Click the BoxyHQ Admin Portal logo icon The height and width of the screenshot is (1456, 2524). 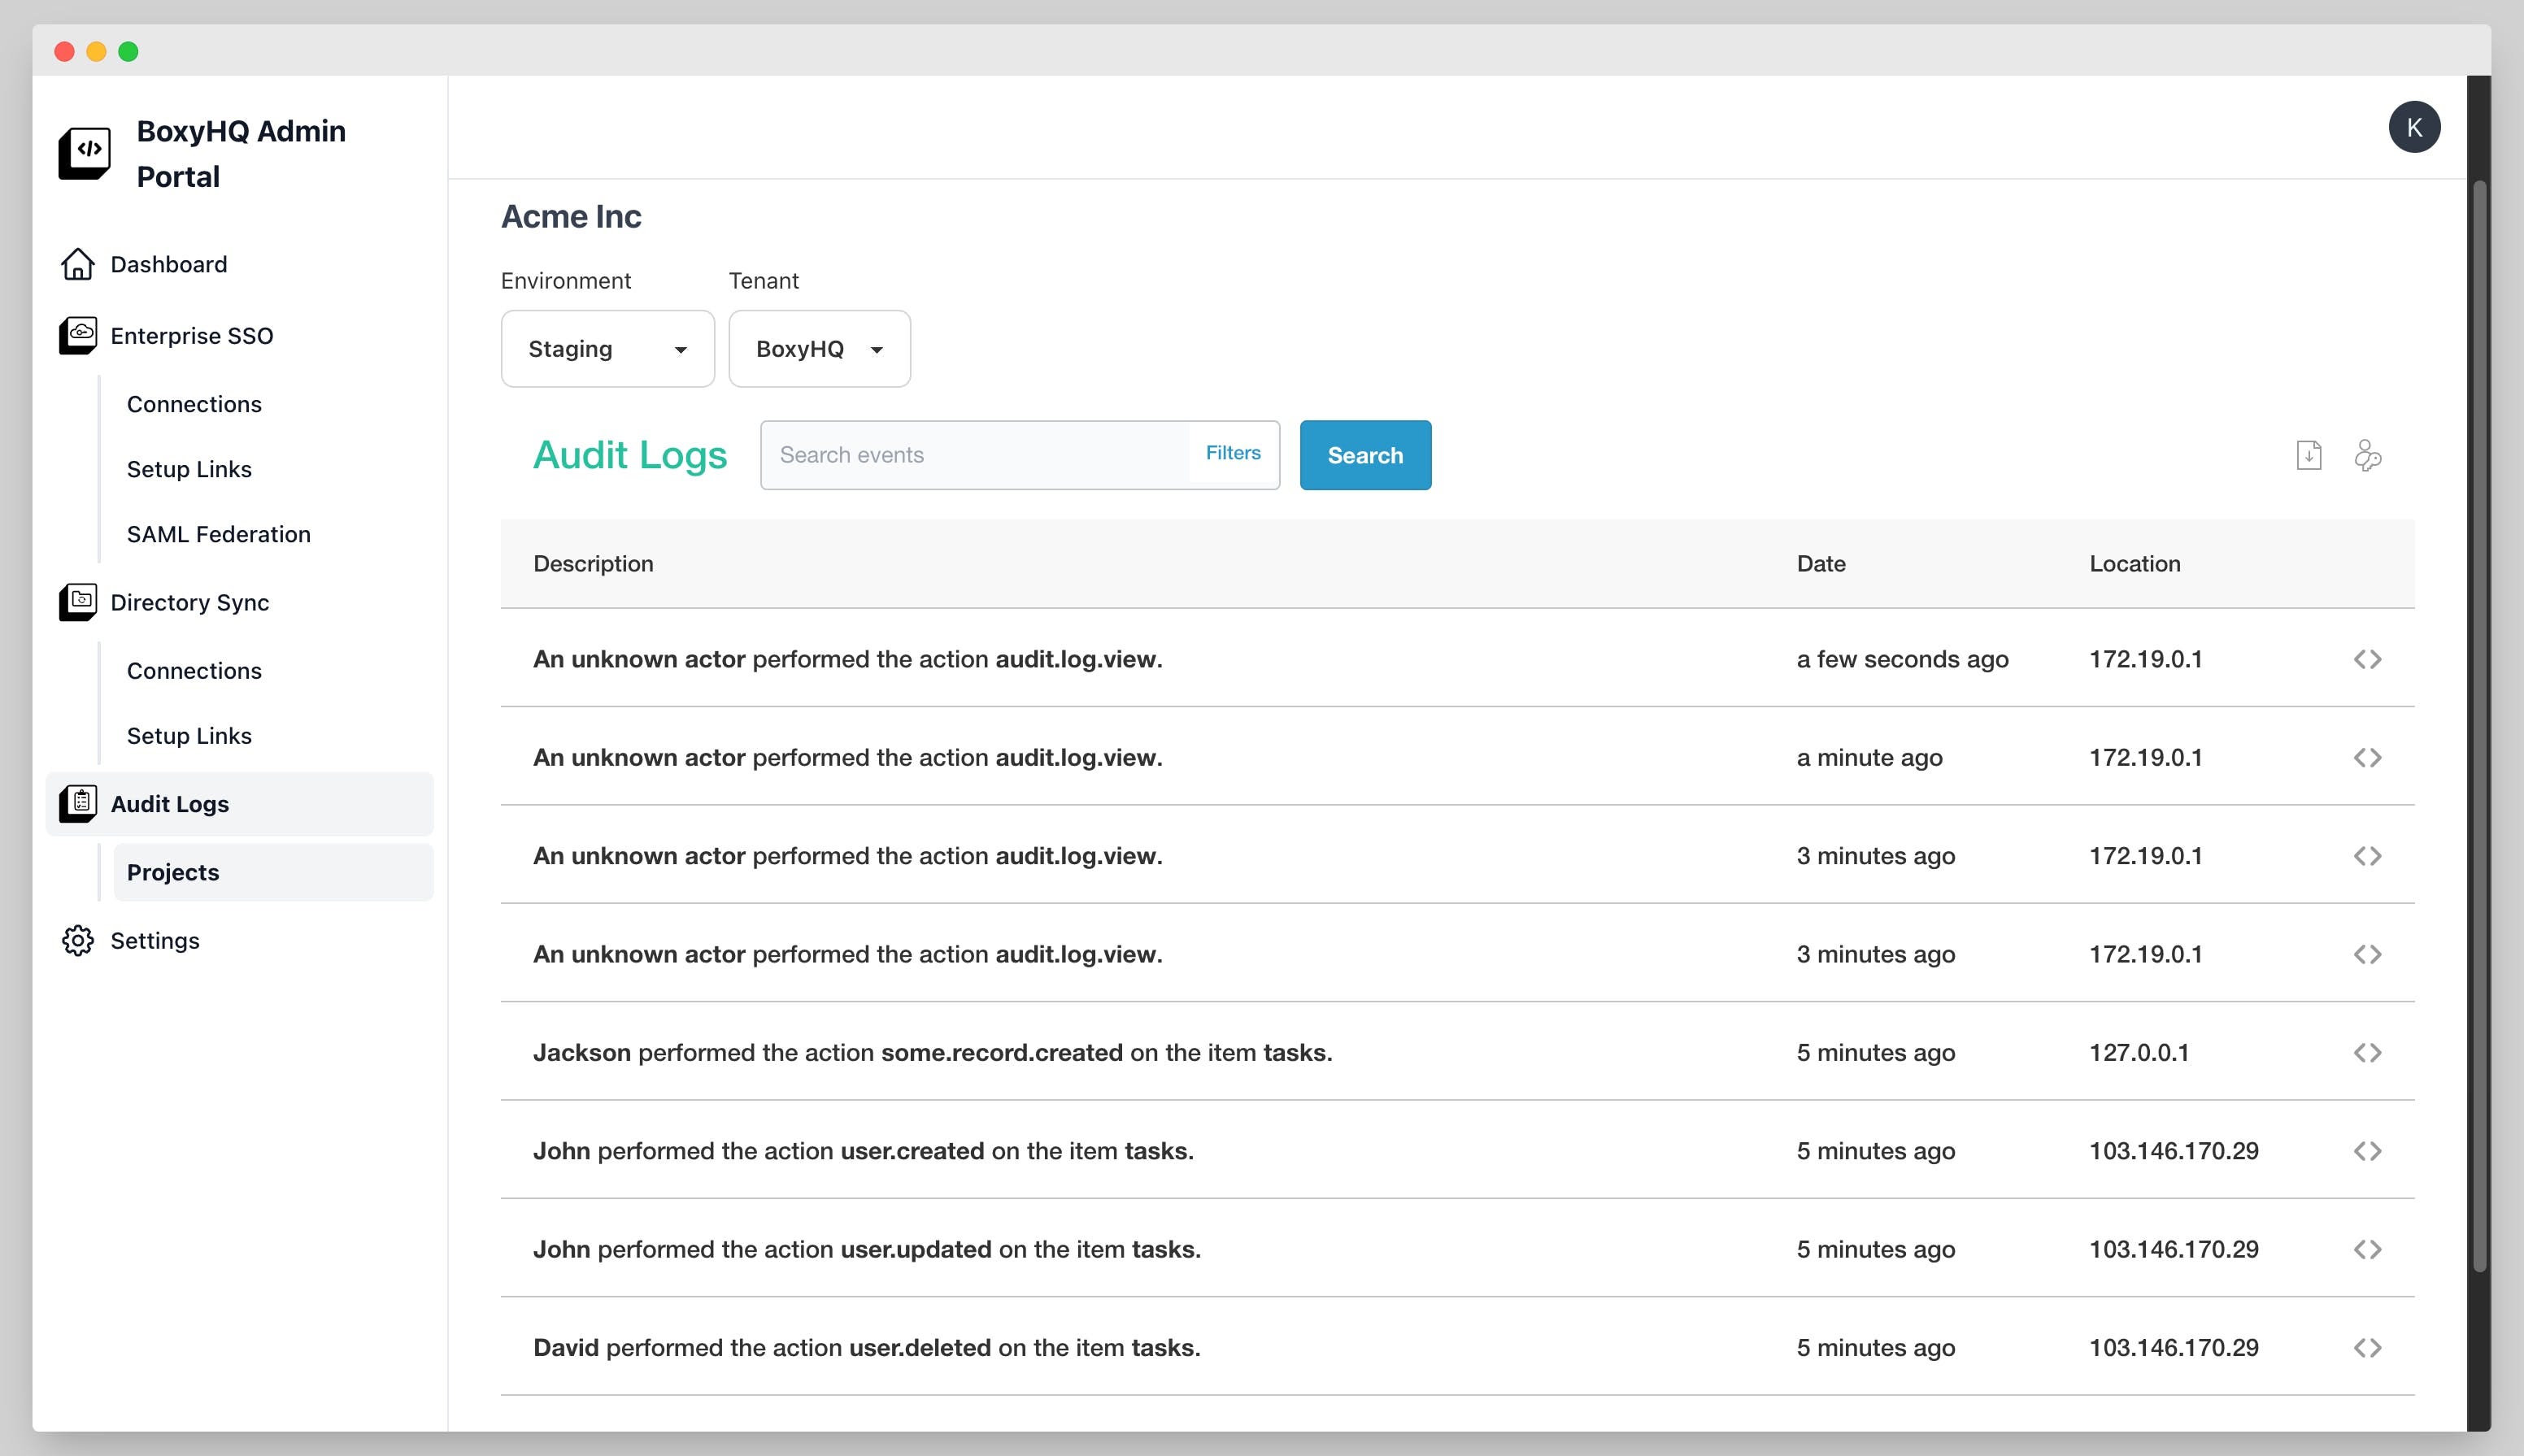click(85, 152)
